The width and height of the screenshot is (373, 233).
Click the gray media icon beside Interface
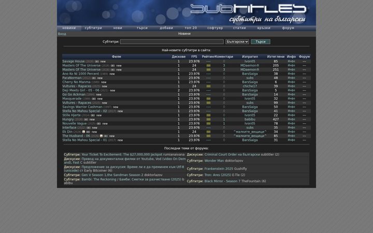[x=89, y=128]
